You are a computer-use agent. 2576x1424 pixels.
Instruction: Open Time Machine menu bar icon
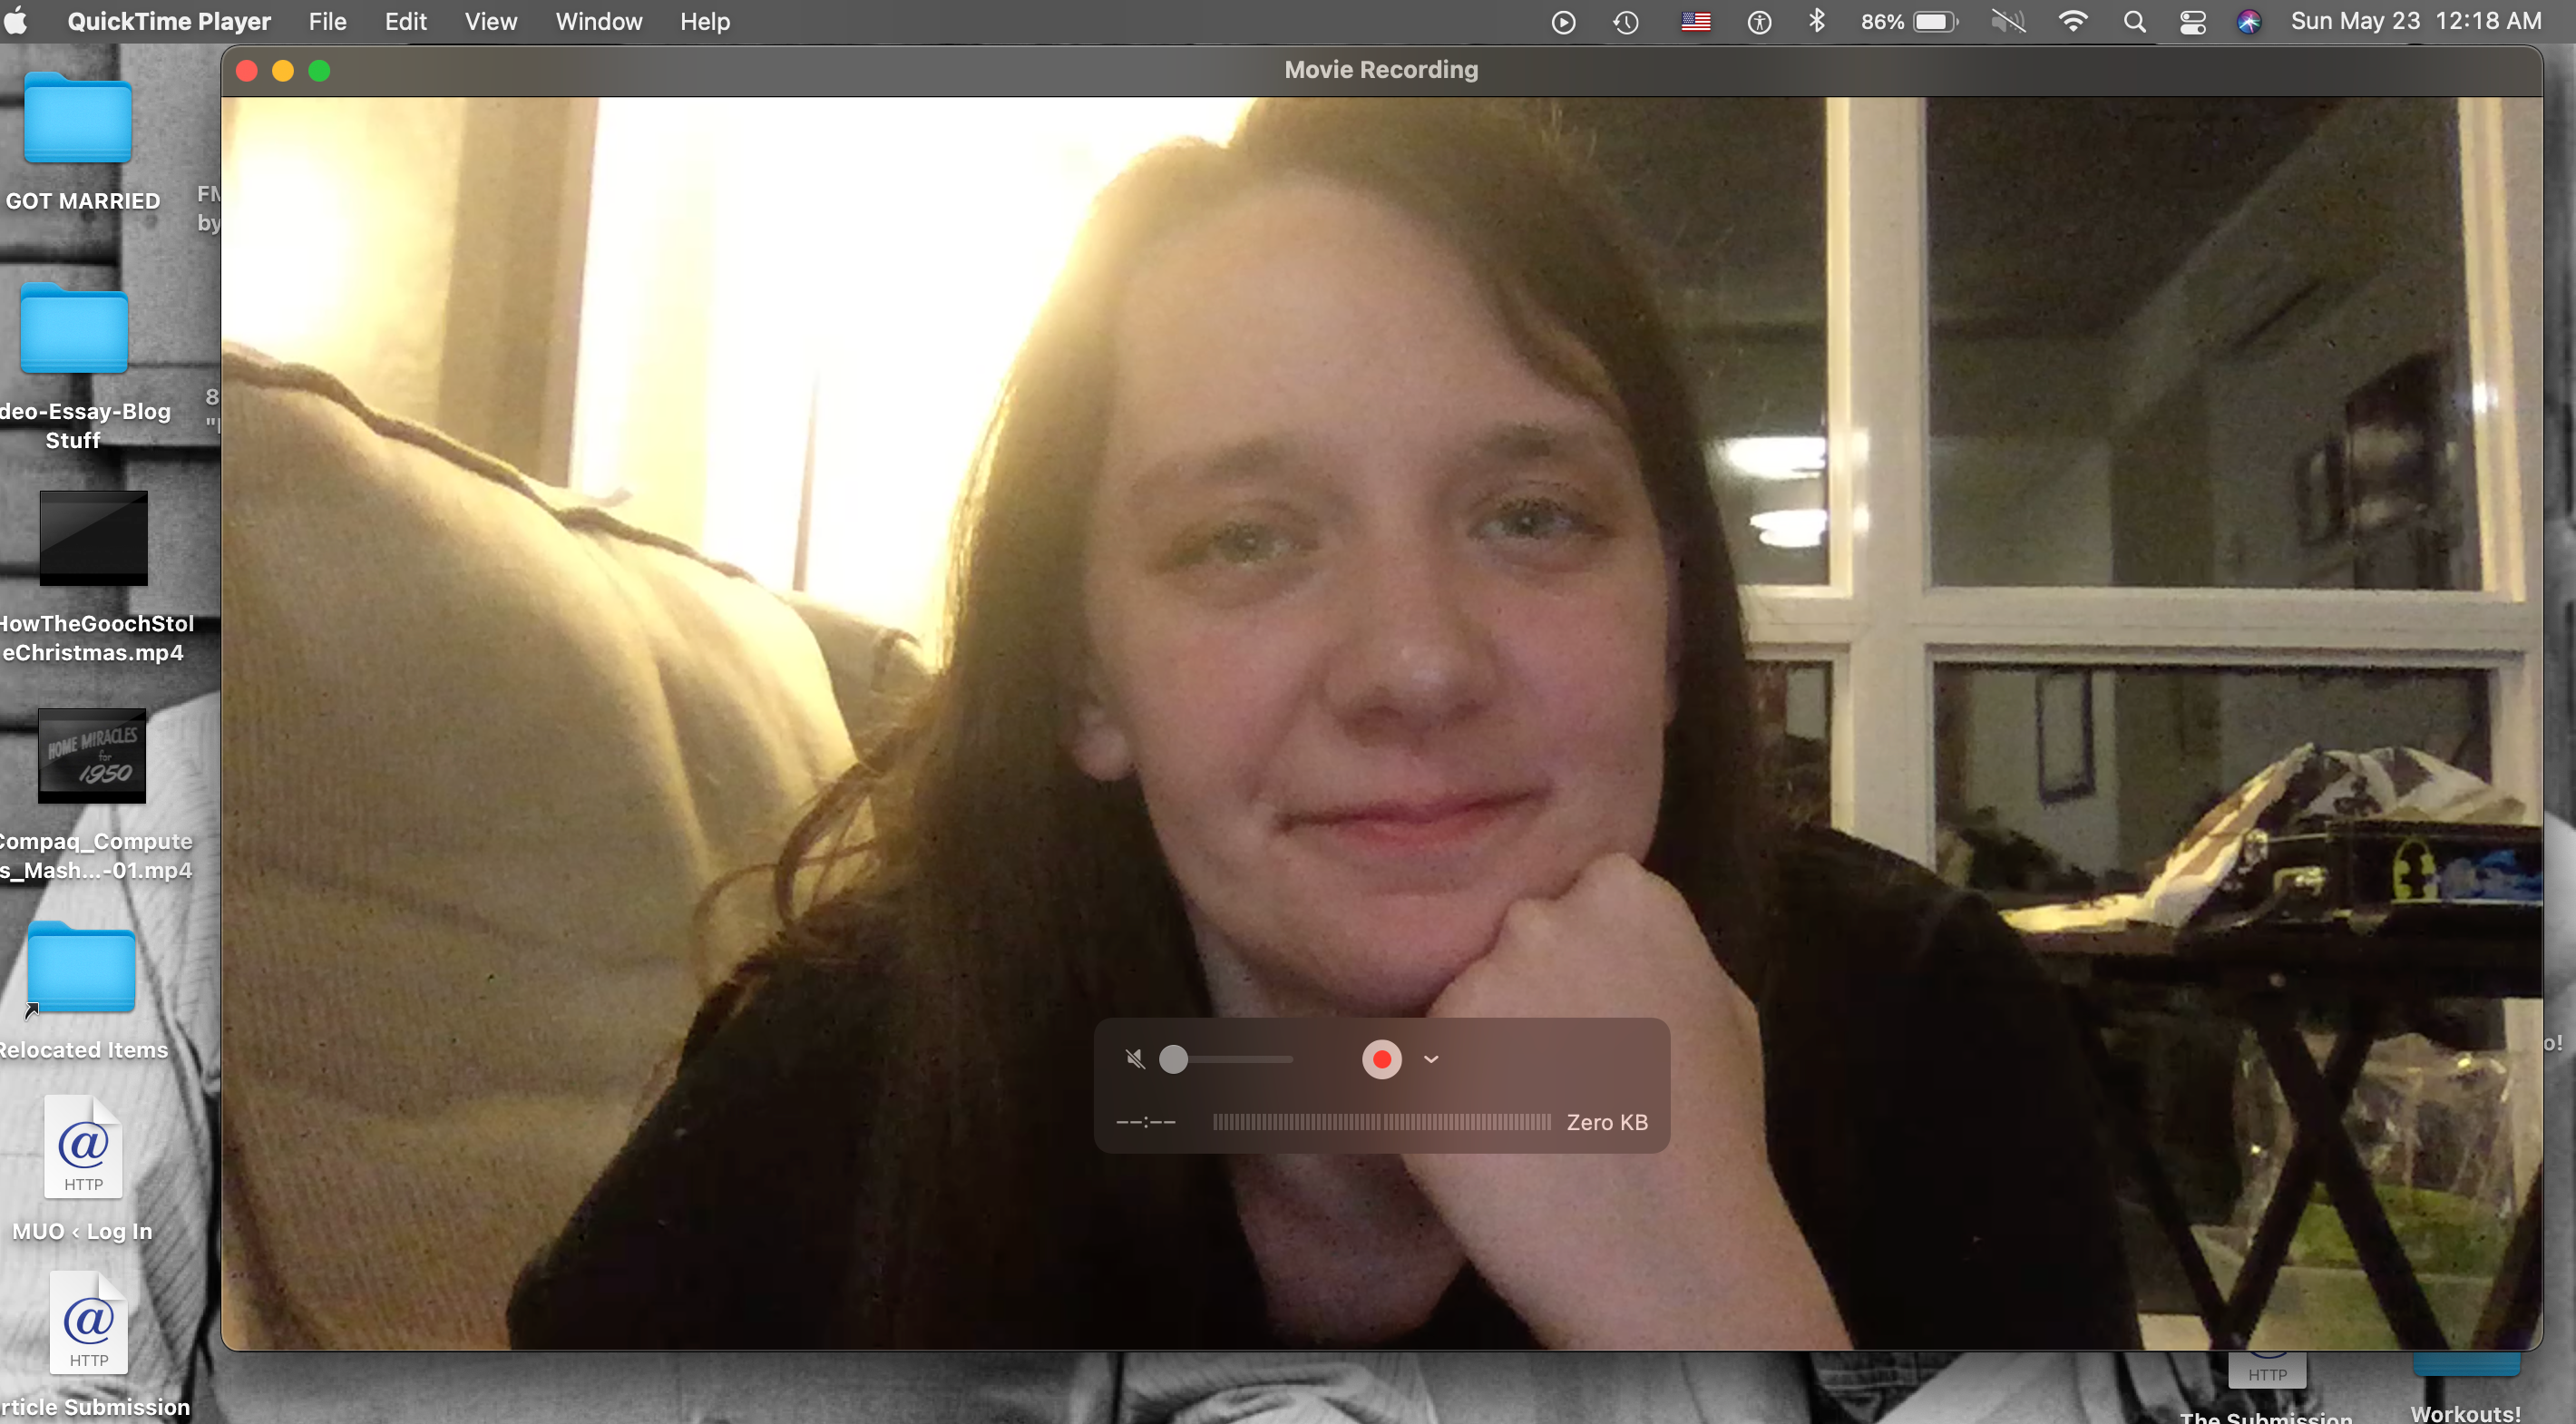(x=1626, y=22)
